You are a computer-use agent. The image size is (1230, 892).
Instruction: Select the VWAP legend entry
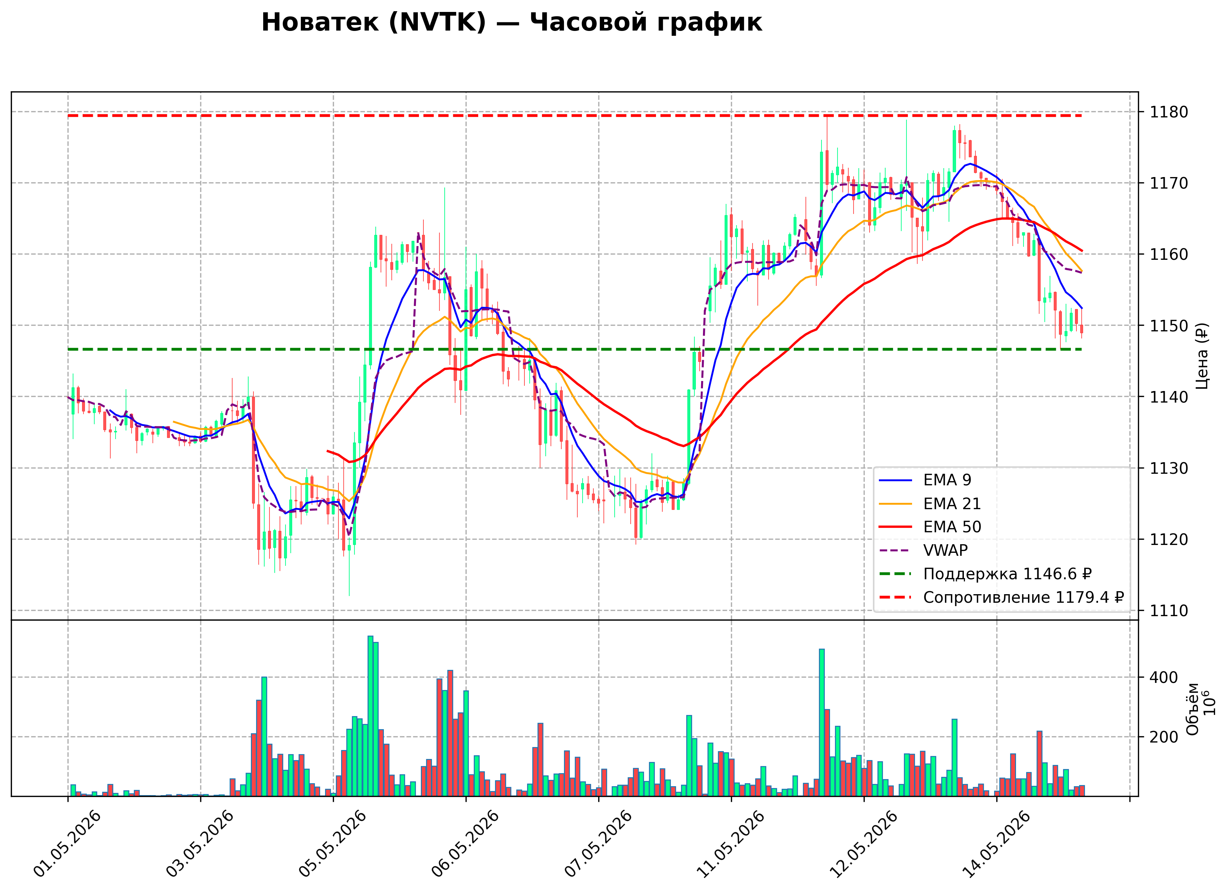[923, 551]
